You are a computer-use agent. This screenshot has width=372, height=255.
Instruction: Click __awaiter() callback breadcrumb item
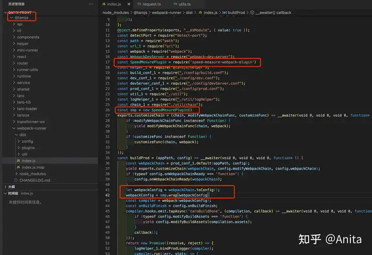click(x=273, y=12)
